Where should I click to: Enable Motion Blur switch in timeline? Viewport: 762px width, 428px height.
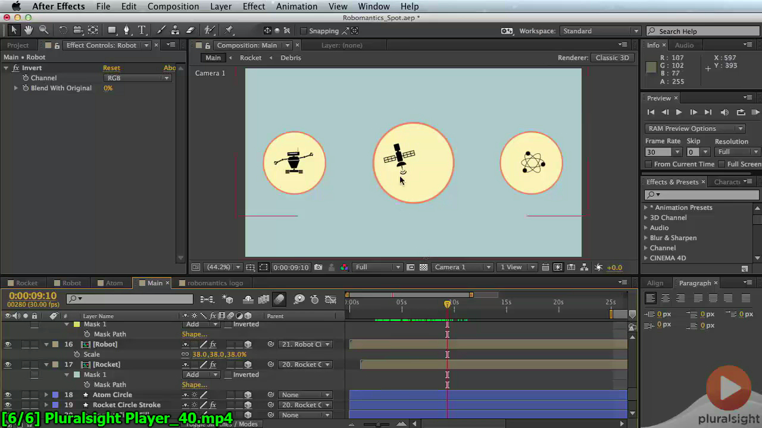[279, 300]
